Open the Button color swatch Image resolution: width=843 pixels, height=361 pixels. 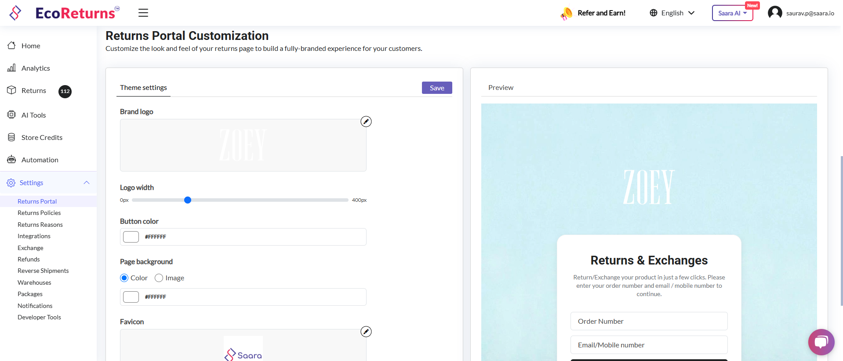coord(131,237)
